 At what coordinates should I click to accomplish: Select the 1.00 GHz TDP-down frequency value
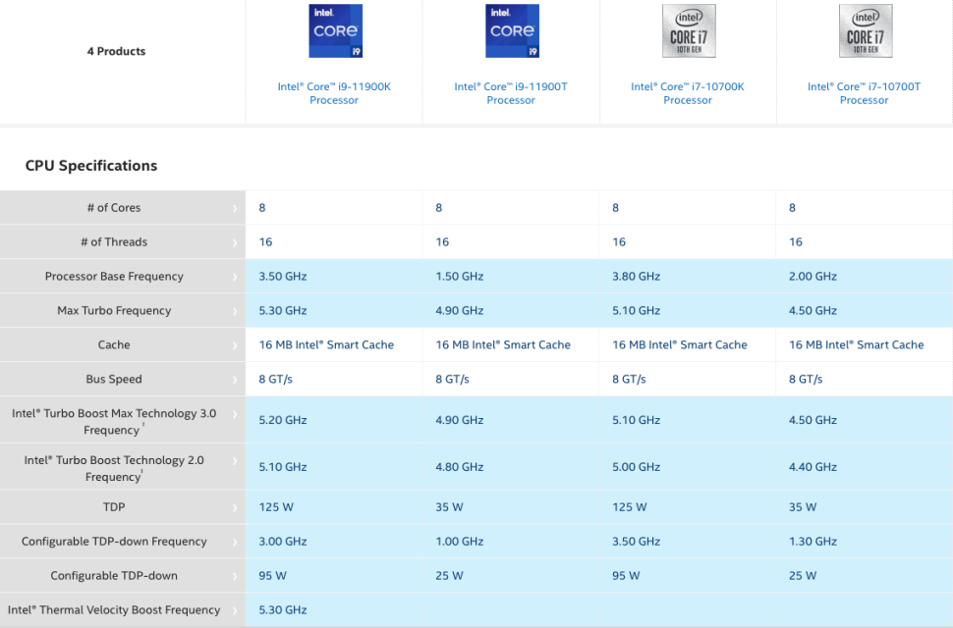pos(460,542)
